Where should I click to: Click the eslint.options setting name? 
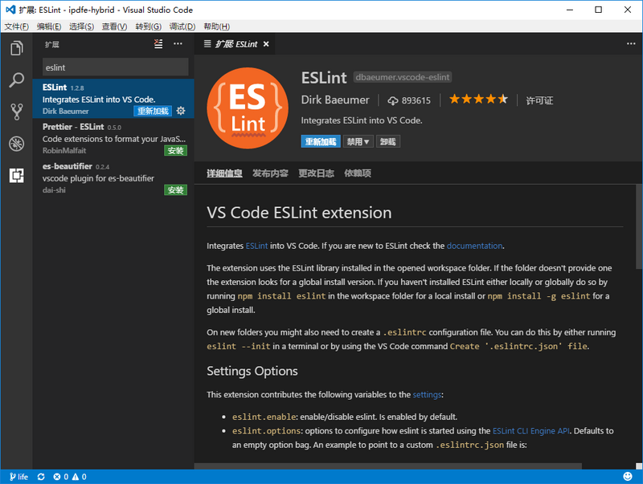click(x=267, y=431)
